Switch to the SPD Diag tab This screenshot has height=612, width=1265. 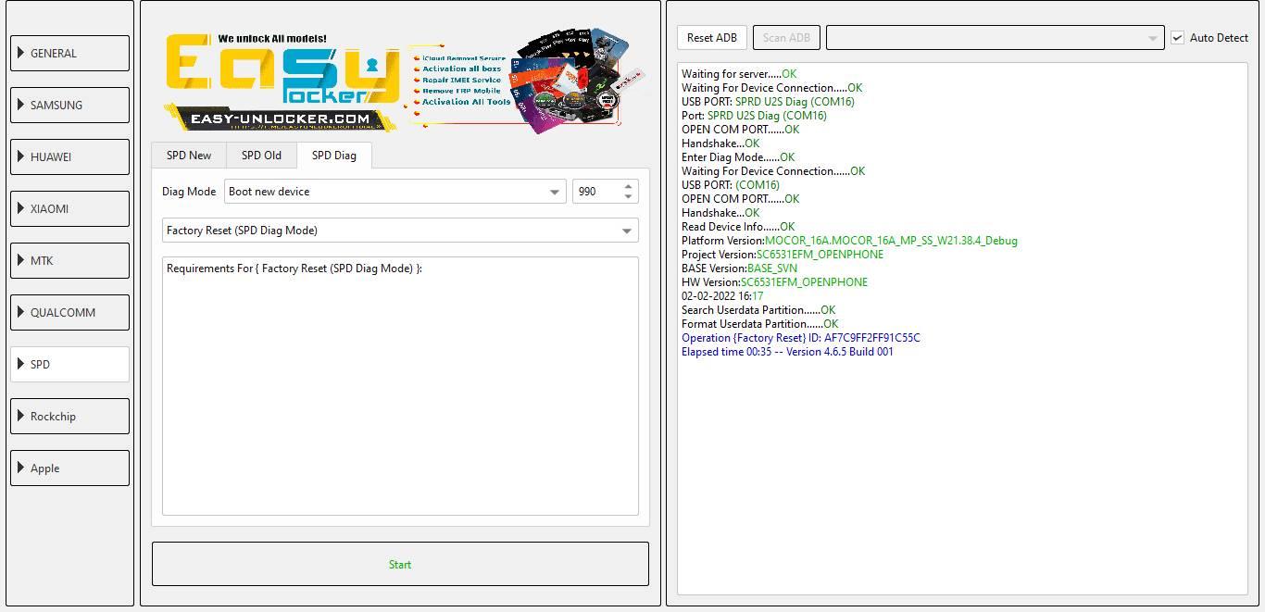point(334,155)
